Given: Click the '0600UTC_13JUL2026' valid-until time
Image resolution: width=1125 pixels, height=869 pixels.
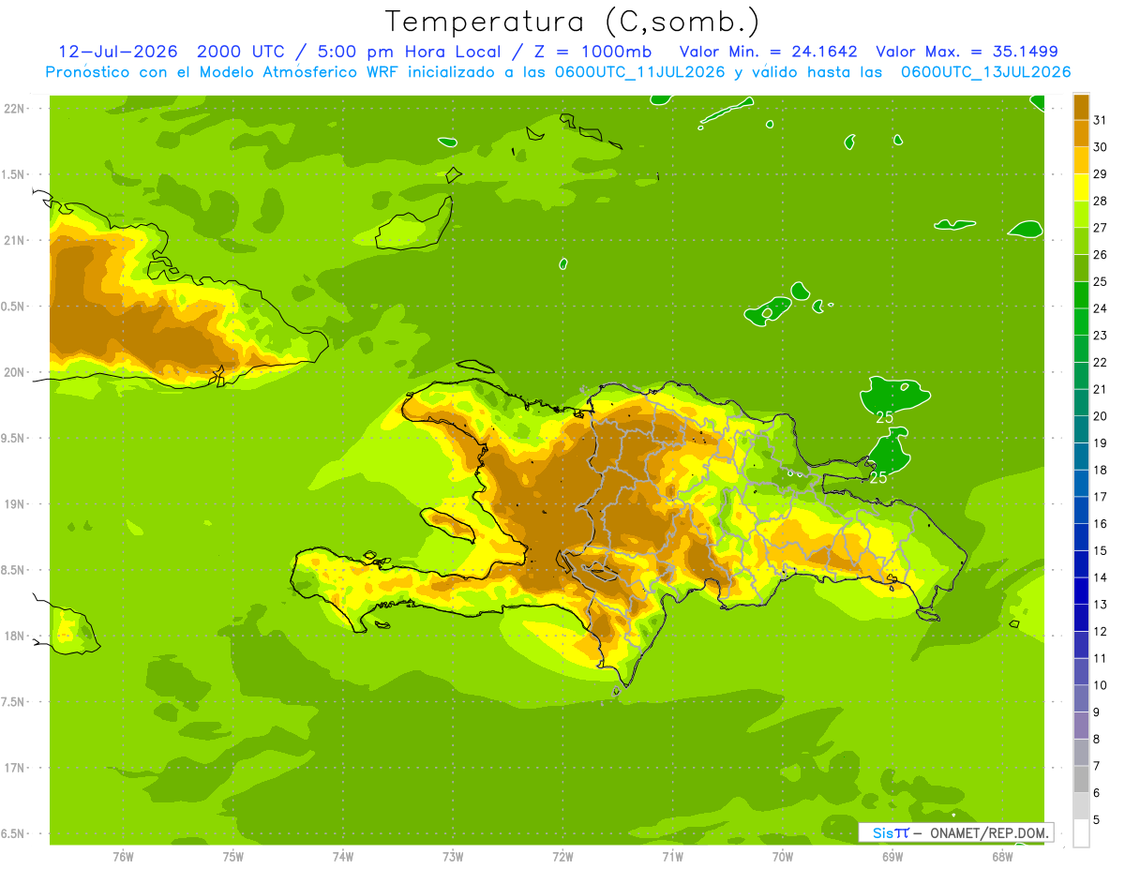Looking at the screenshot, I should pos(987,72).
